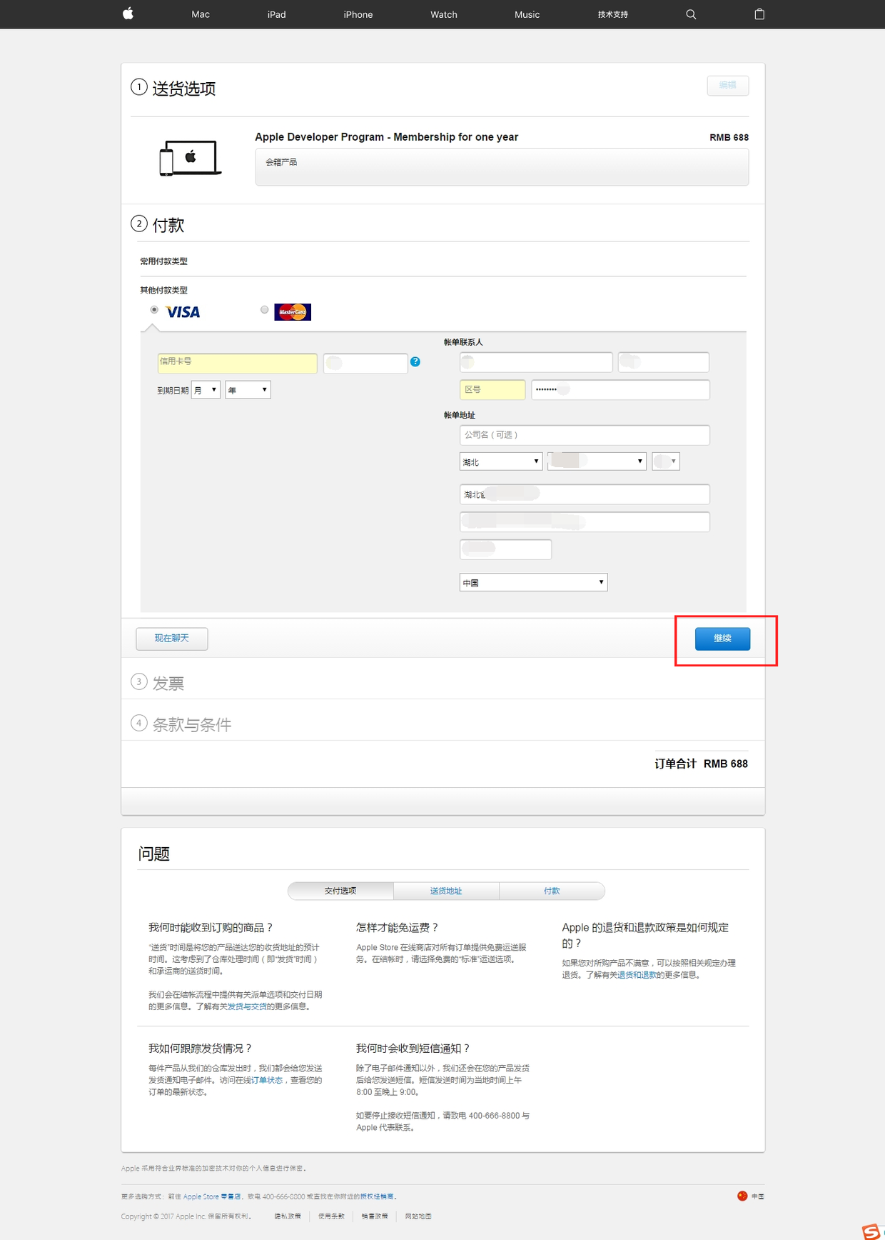Switch to the 送货地址 tab

[446, 891]
